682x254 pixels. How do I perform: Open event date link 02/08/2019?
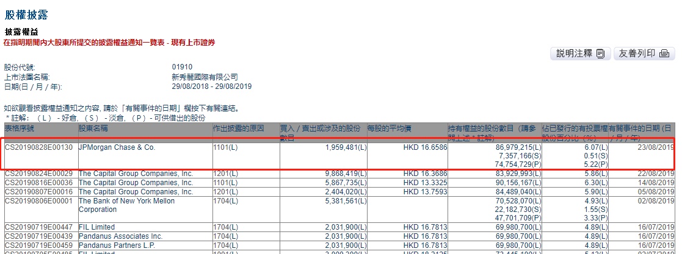(657, 201)
